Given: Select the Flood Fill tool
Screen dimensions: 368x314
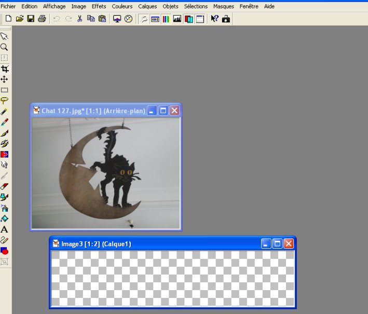Looking at the screenshot, I should (5, 219).
